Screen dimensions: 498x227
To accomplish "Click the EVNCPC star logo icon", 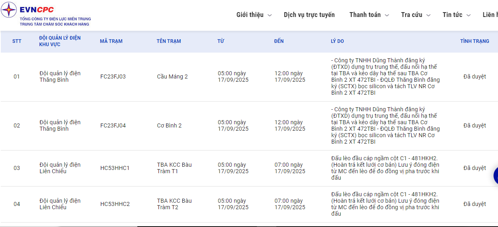I will click(x=9, y=10).
